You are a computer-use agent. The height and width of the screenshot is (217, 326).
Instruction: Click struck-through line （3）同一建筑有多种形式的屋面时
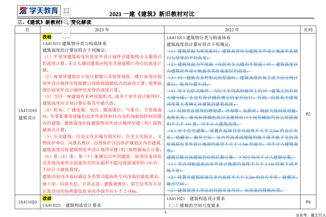(x=232, y=78)
